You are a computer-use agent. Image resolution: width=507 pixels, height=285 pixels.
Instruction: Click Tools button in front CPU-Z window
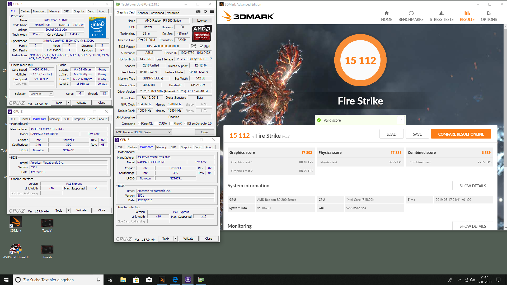166,239
